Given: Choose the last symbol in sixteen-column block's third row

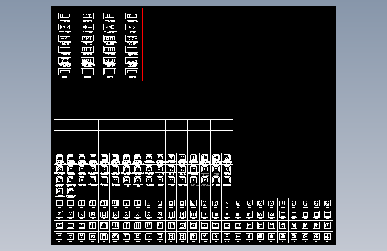Looking at the screenshot, I should 227,180.
